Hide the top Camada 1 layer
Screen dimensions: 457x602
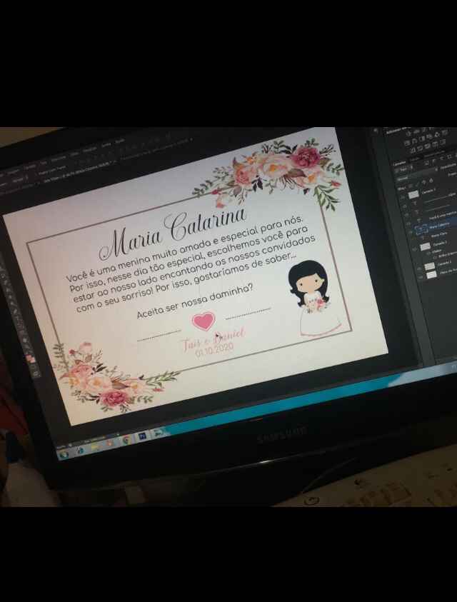pyautogui.click(x=402, y=196)
